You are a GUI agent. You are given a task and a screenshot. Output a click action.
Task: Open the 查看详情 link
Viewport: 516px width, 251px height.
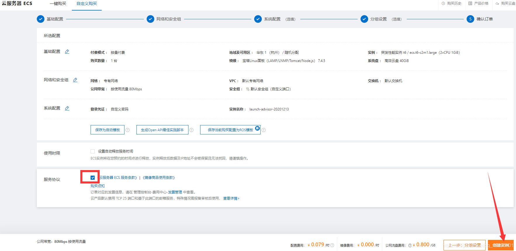click(x=231, y=198)
